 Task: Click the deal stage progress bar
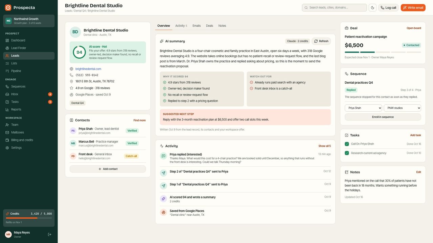(383, 52)
